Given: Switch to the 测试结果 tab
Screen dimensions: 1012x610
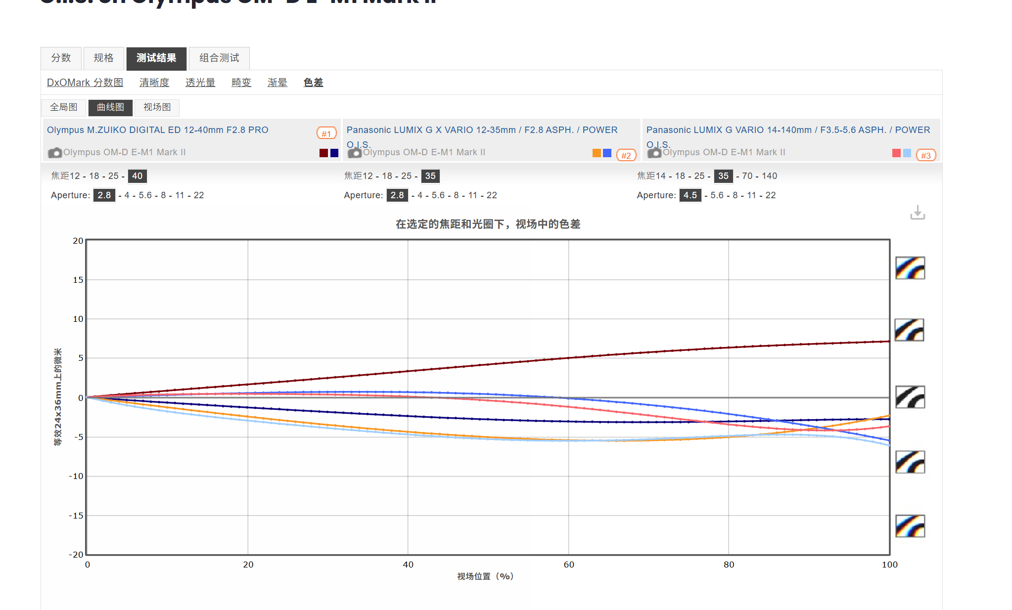Looking at the screenshot, I should pos(156,58).
